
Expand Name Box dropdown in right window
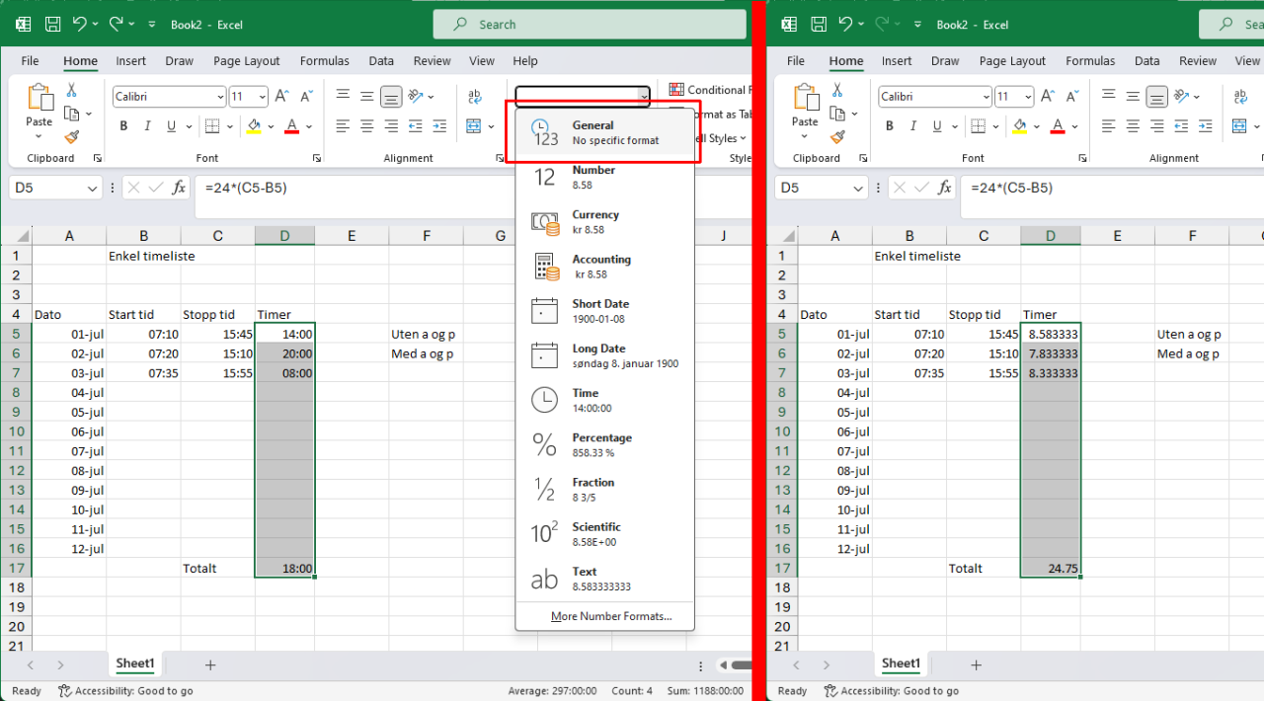point(858,188)
